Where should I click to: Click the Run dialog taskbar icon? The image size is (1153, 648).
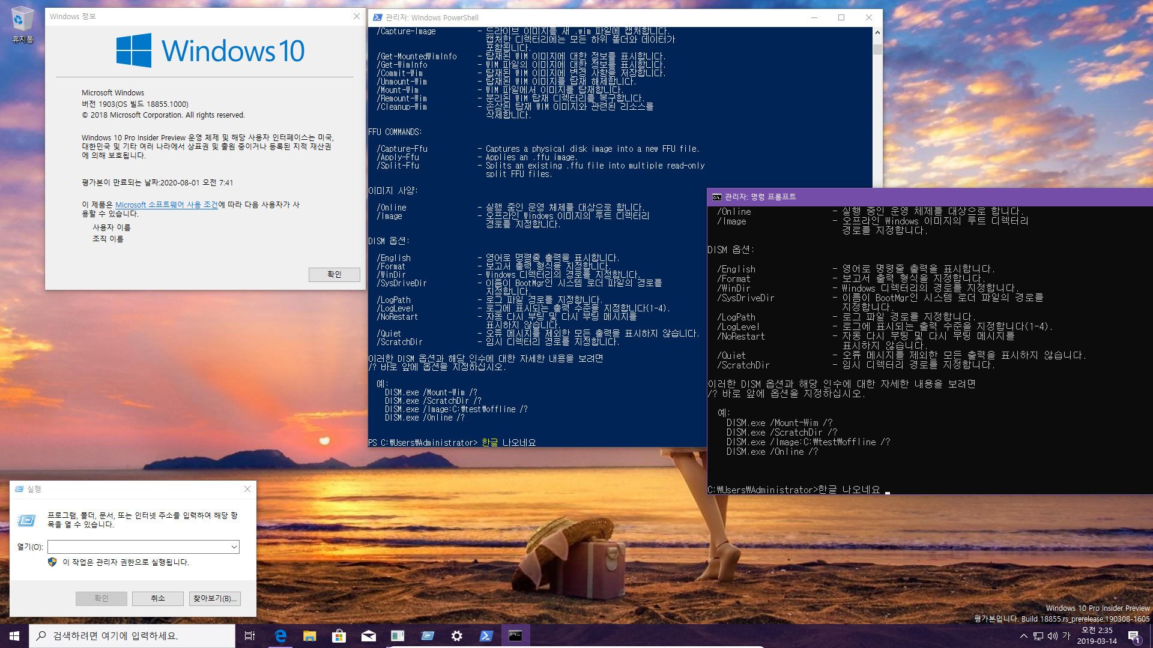428,636
